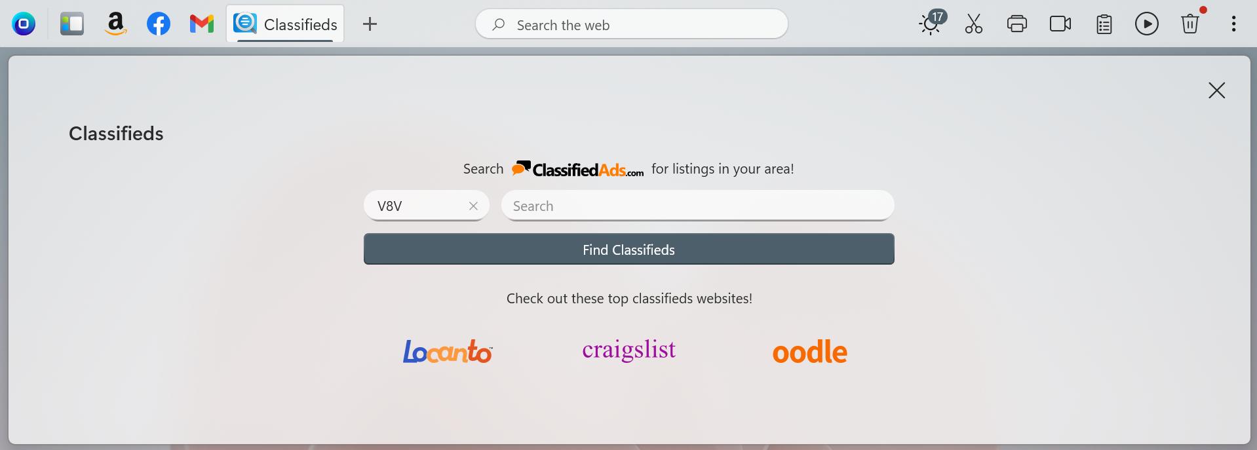The height and width of the screenshot is (450, 1257).
Task: Clear the V8V location field
Action: coord(473,206)
